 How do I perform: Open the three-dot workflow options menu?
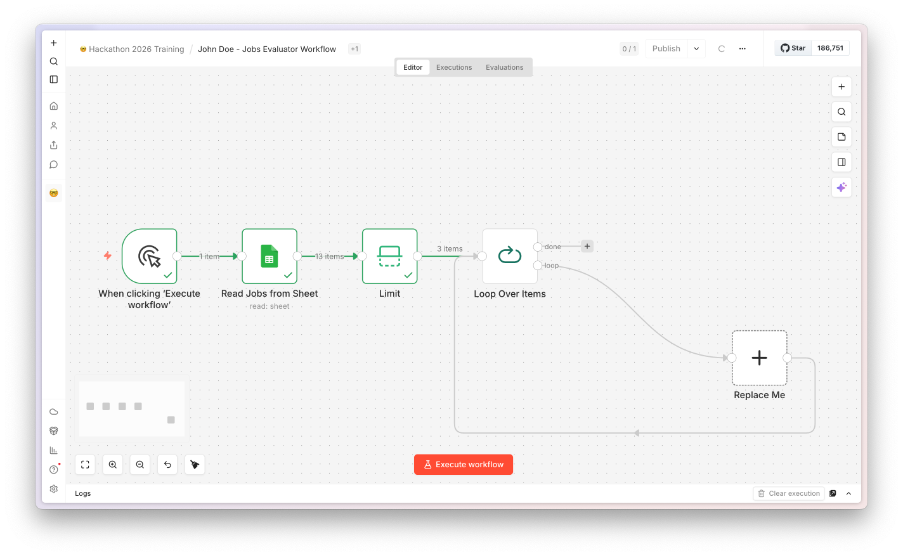coord(742,49)
